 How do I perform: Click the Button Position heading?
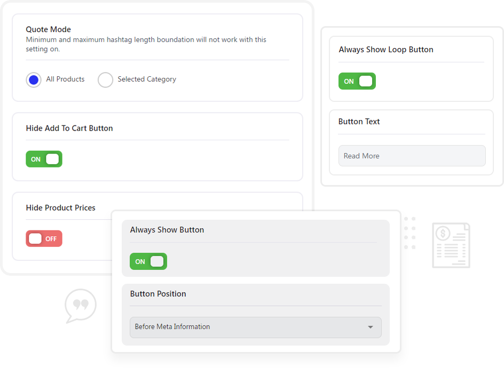(158, 294)
